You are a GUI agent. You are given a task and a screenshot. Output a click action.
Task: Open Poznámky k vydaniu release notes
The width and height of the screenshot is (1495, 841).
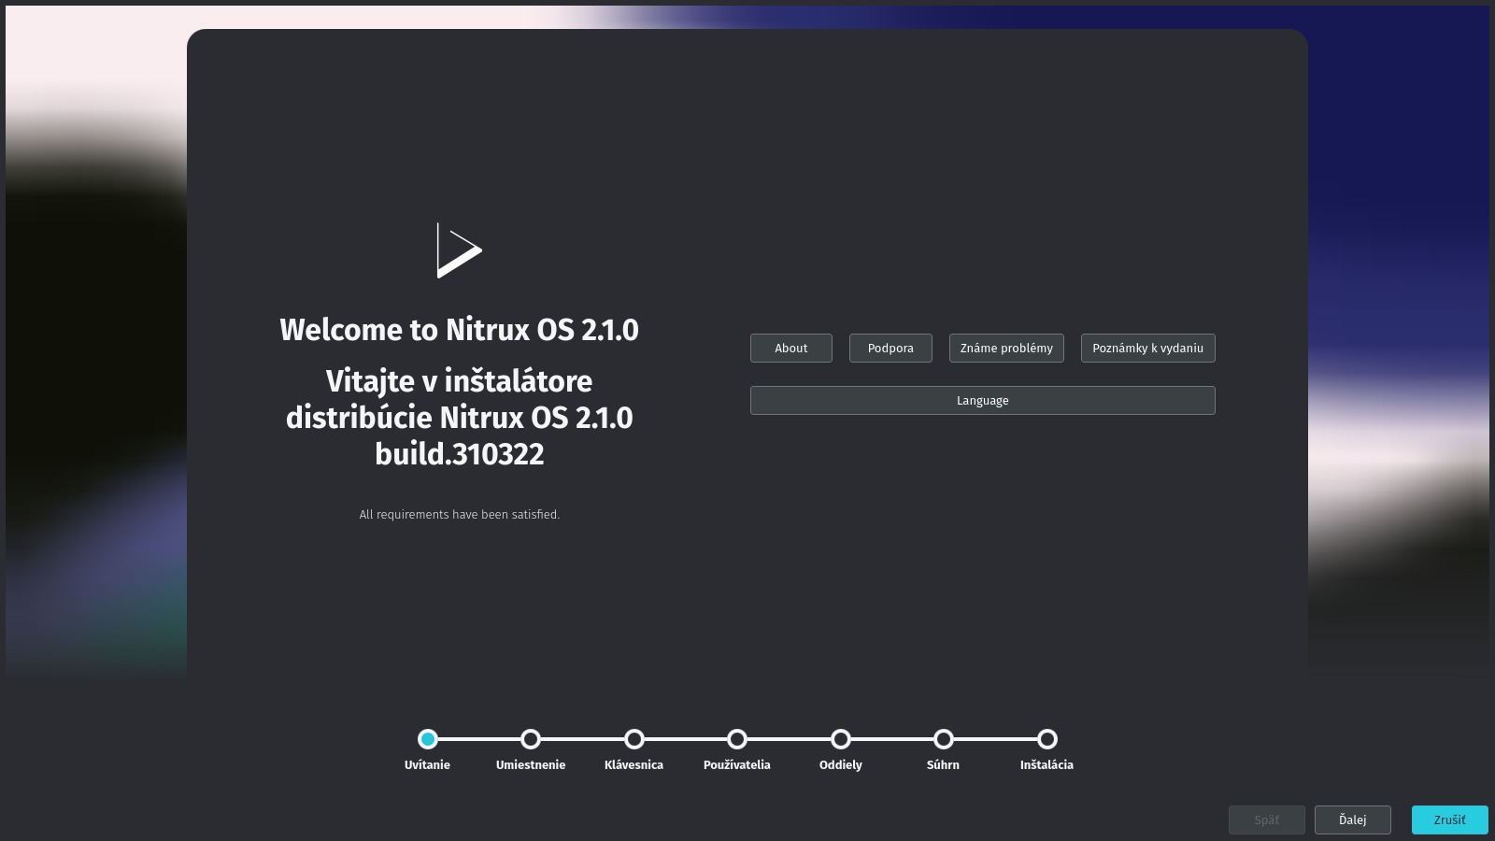(x=1147, y=348)
